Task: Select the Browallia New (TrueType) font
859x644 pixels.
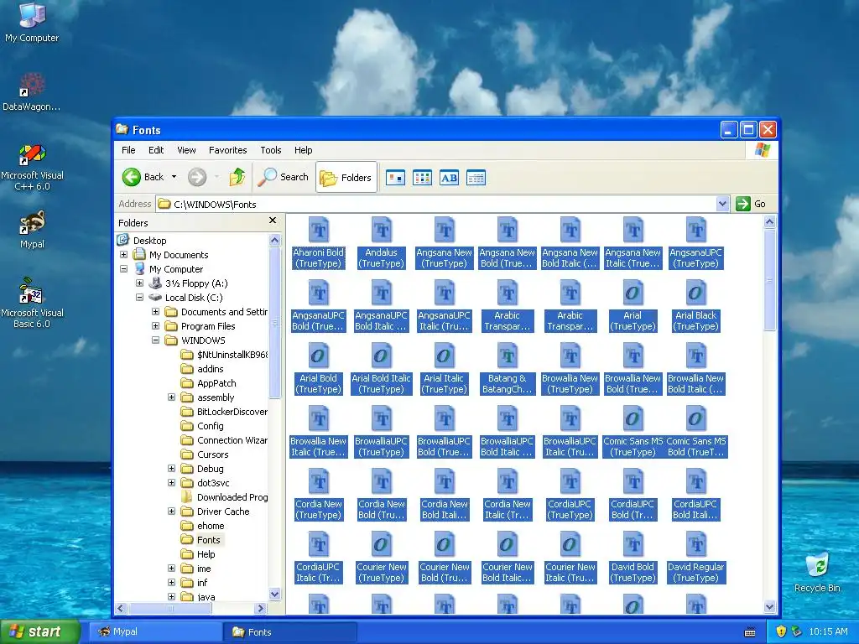Action: [570, 369]
